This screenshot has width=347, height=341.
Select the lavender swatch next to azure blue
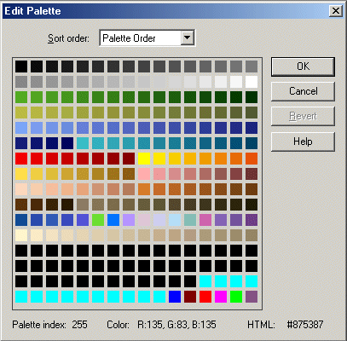tap(129, 220)
